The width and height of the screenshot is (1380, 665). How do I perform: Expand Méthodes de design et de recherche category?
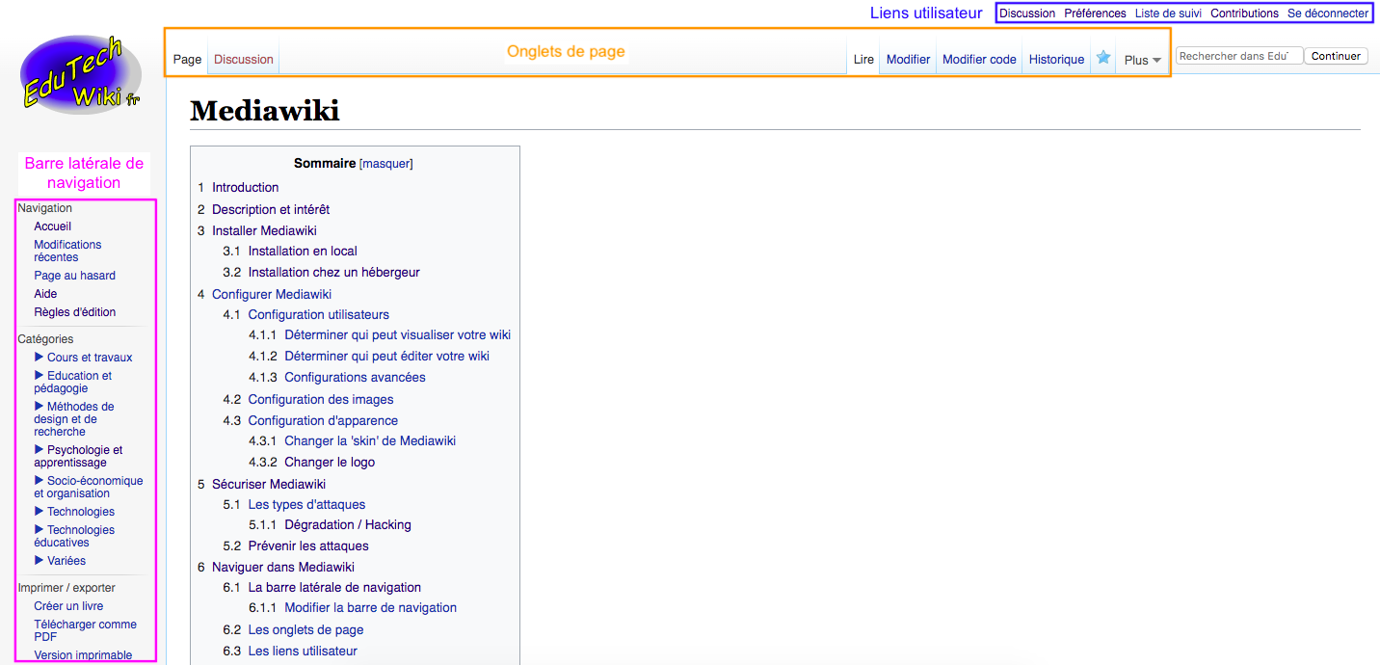click(40, 406)
